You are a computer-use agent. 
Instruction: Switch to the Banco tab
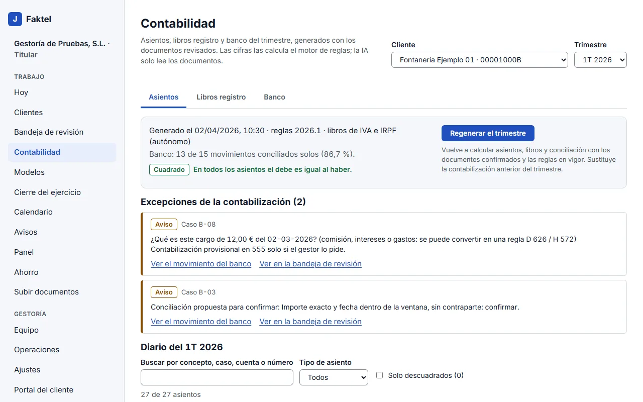point(274,97)
